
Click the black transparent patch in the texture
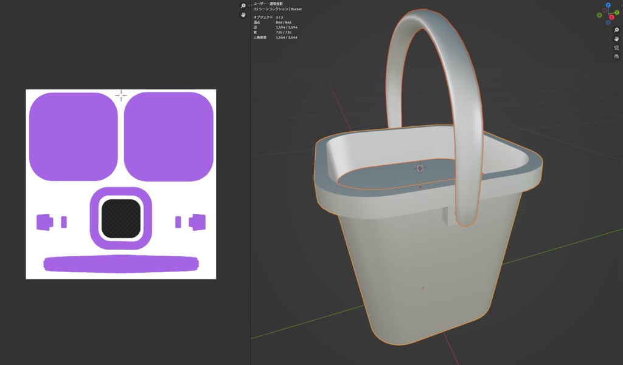point(120,217)
